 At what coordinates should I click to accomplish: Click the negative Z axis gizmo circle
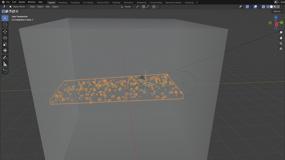click(x=276, y=28)
